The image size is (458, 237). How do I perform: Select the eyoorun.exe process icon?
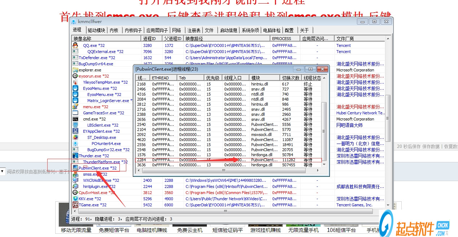(75, 76)
